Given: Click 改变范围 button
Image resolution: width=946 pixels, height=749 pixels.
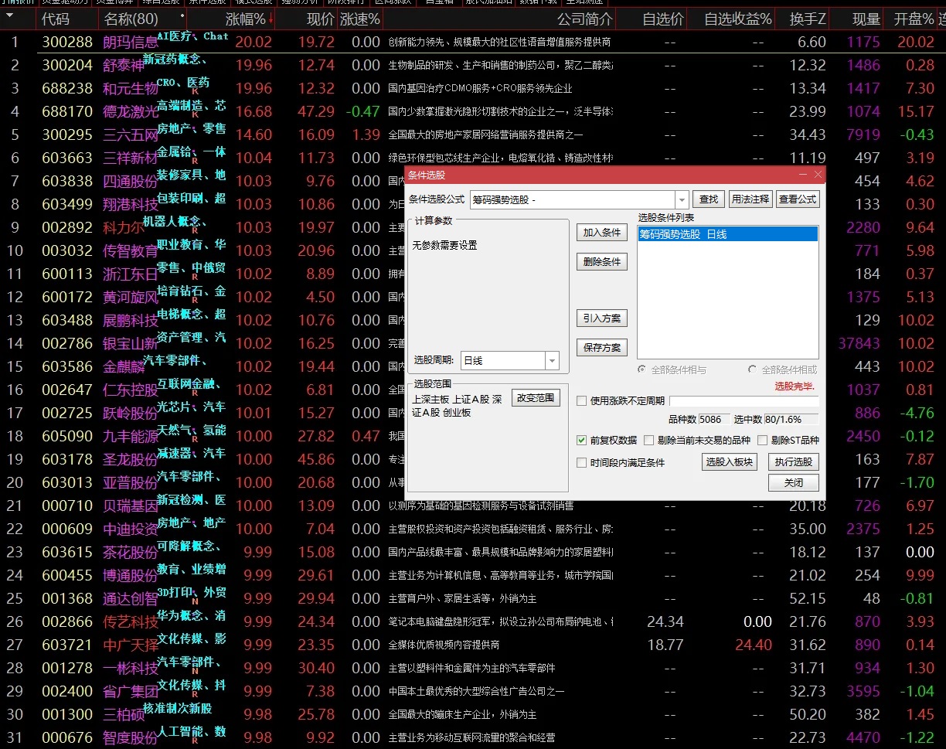Looking at the screenshot, I should tap(536, 398).
